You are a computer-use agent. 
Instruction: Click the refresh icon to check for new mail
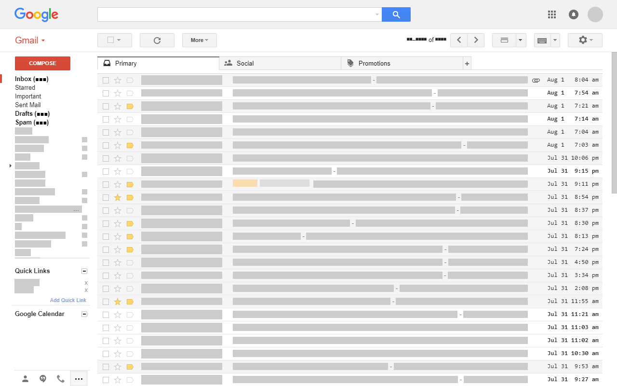(157, 40)
